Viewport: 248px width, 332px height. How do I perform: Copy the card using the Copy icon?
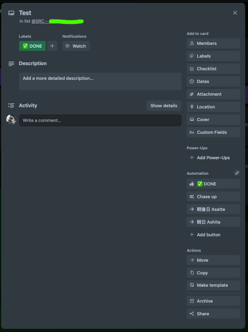click(x=192, y=273)
